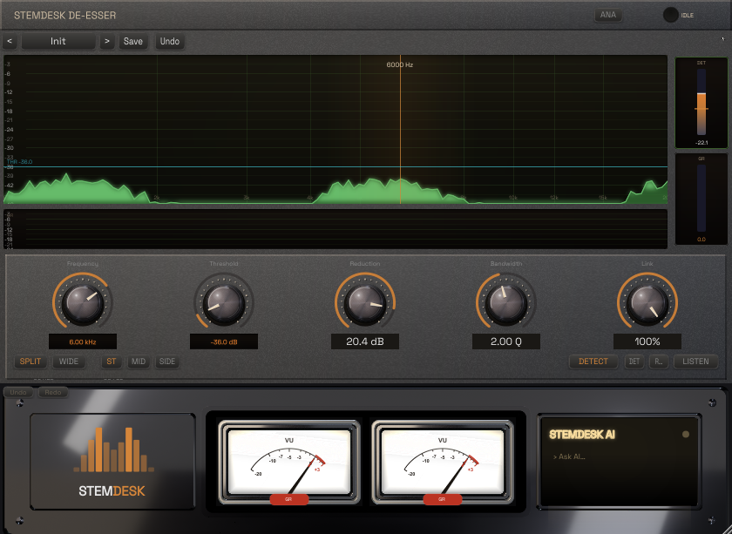This screenshot has height=534, width=732.
Task: Click the 100% link value field
Action: (647, 341)
